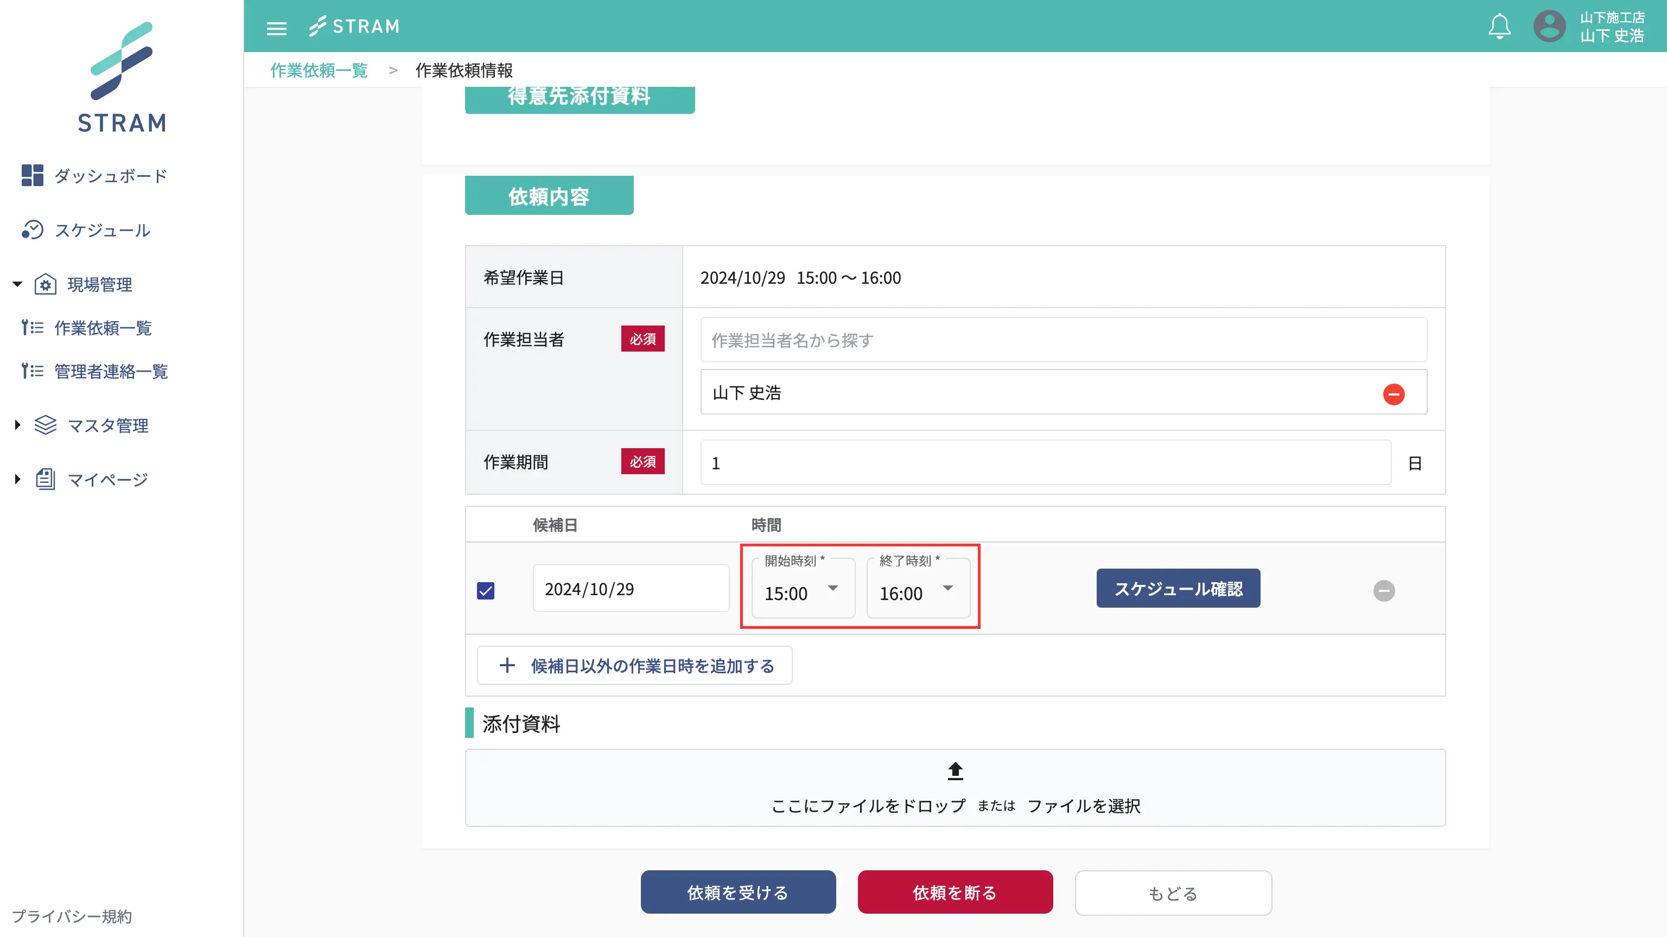Click the gray minus icon on candidate date row
This screenshot has height=937, width=1667.
coord(1384,590)
